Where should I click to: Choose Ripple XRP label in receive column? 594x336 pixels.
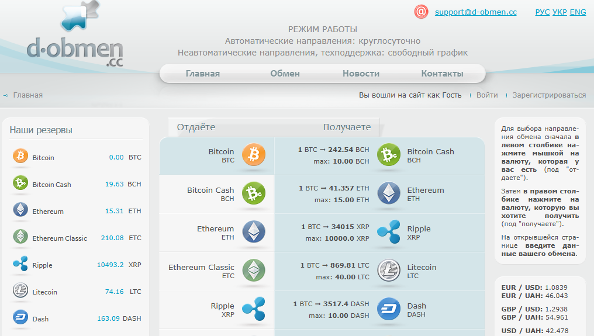pyautogui.click(x=419, y=233)
